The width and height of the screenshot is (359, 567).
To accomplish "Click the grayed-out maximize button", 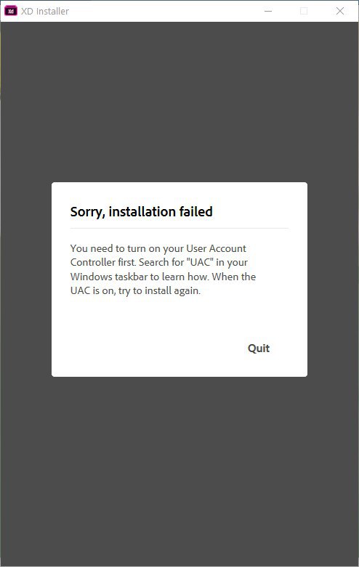I will [x=304, y=11].
